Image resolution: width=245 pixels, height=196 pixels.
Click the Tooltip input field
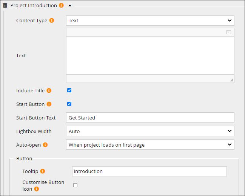149,171
